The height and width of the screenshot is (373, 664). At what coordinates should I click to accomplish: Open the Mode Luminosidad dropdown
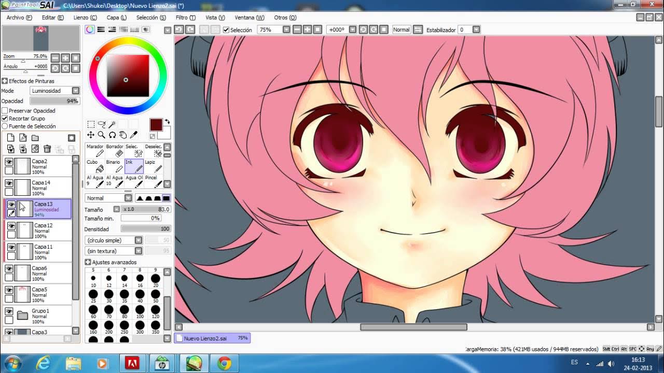point(55,91)
